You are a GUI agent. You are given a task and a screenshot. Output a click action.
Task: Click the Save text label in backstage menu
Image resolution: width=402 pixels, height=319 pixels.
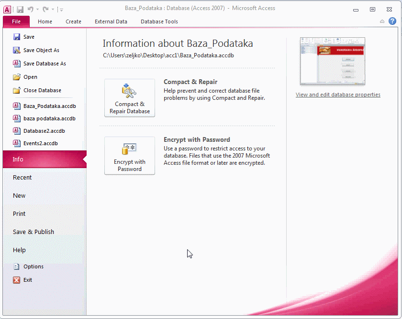coord(29,37)
